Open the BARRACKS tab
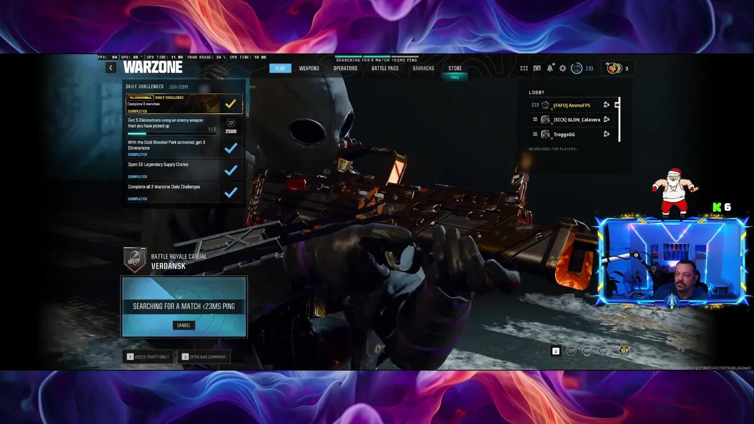The height and width of the screenshot is (424, 754). pyautogui.click(x=423, y=68)
